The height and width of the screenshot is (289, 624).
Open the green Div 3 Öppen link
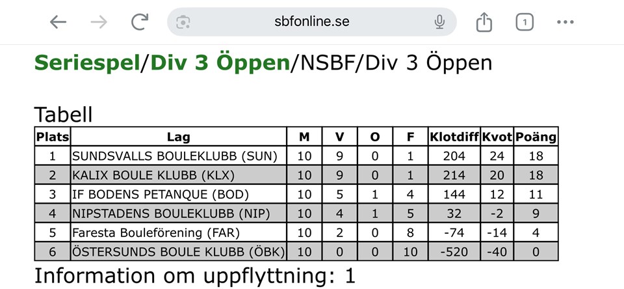coord(220,63)
